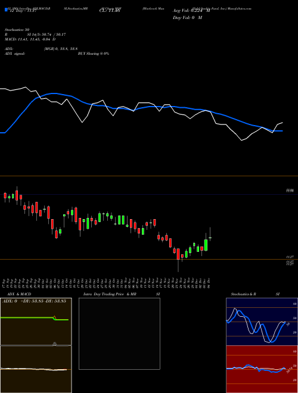Click the 'Intra Day Trading Price & MR' title
298x393 pixels.
[110, 294]
